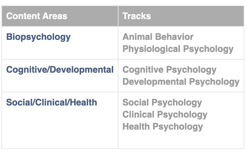247x154 pixels.
Task: Open the Clinical Psychology track
Action: [x=165, y=114]
